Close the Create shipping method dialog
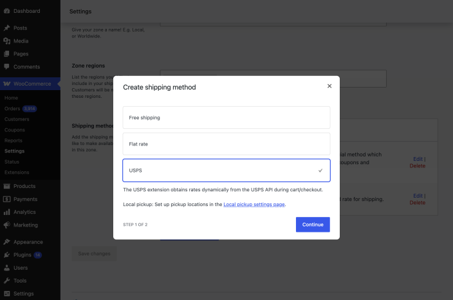Viewport: 453px width, 300px height. 329,86
